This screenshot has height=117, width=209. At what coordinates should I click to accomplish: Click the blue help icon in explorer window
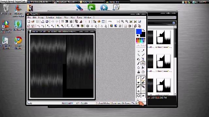pos(174,23)
